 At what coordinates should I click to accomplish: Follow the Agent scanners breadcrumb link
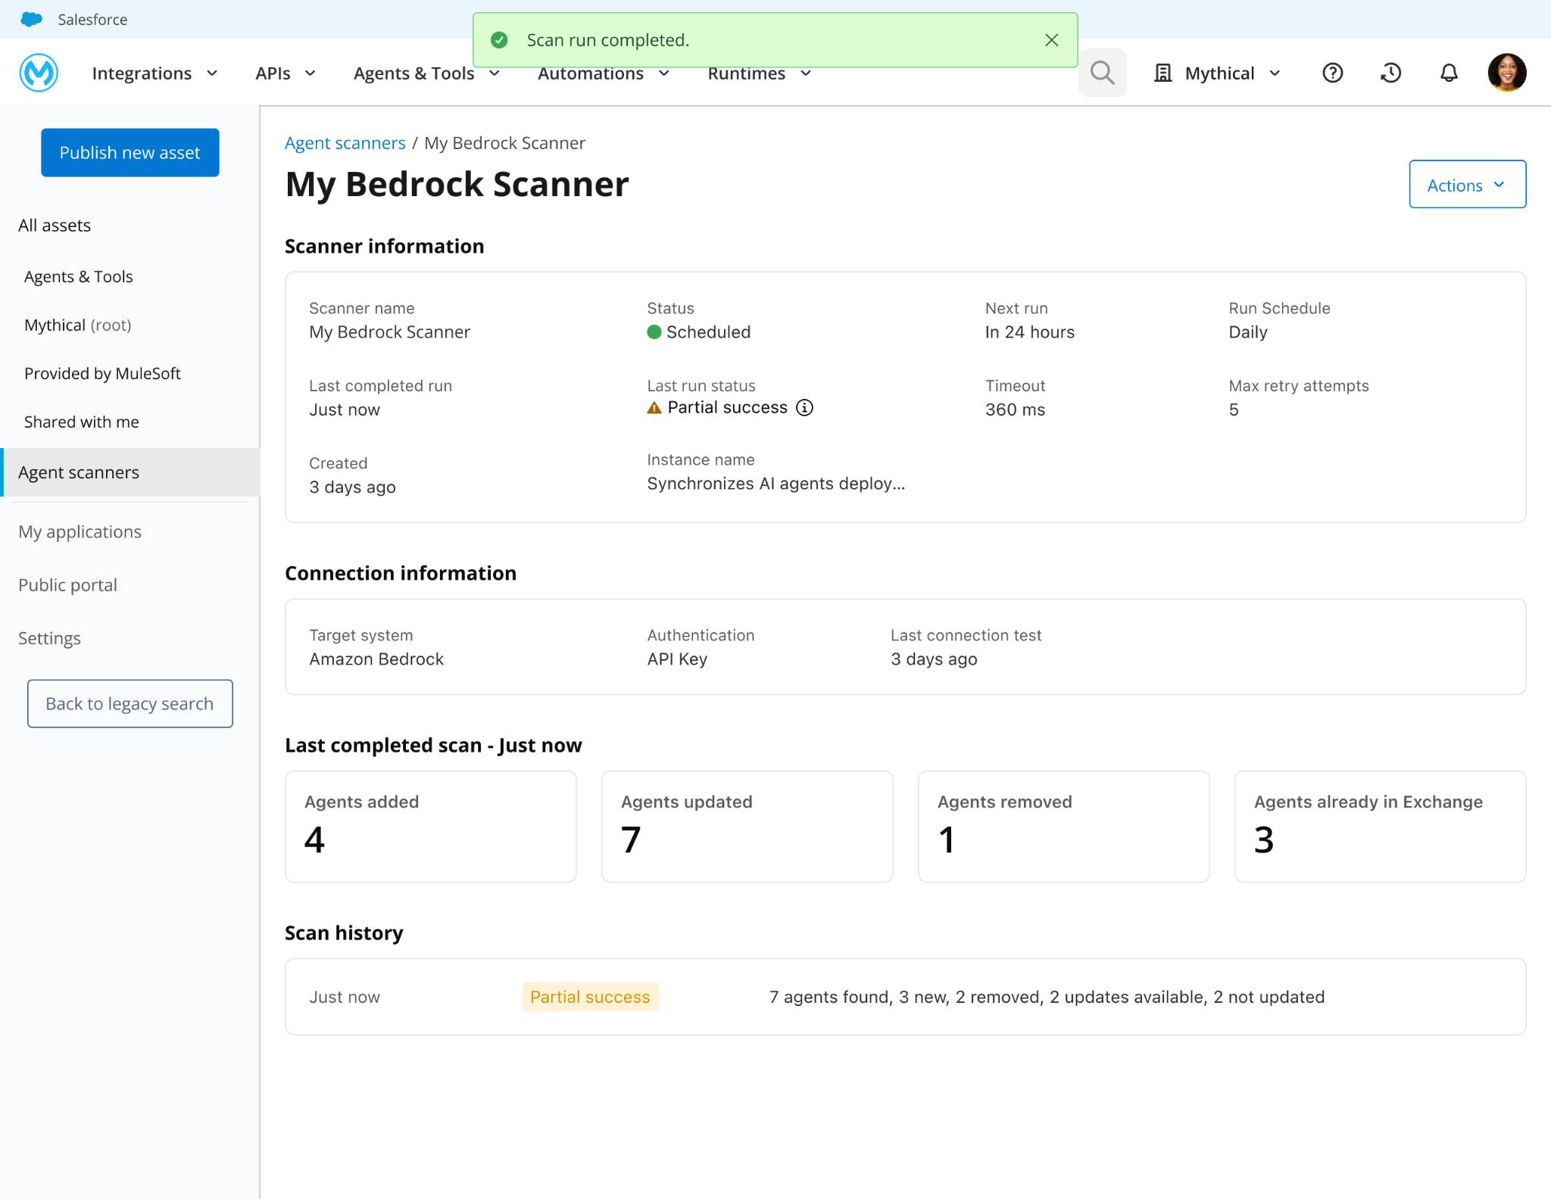tap(345, 143)
